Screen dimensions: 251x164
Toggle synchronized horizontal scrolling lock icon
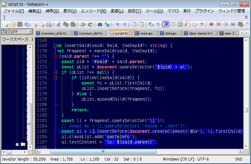click(141, 24)
